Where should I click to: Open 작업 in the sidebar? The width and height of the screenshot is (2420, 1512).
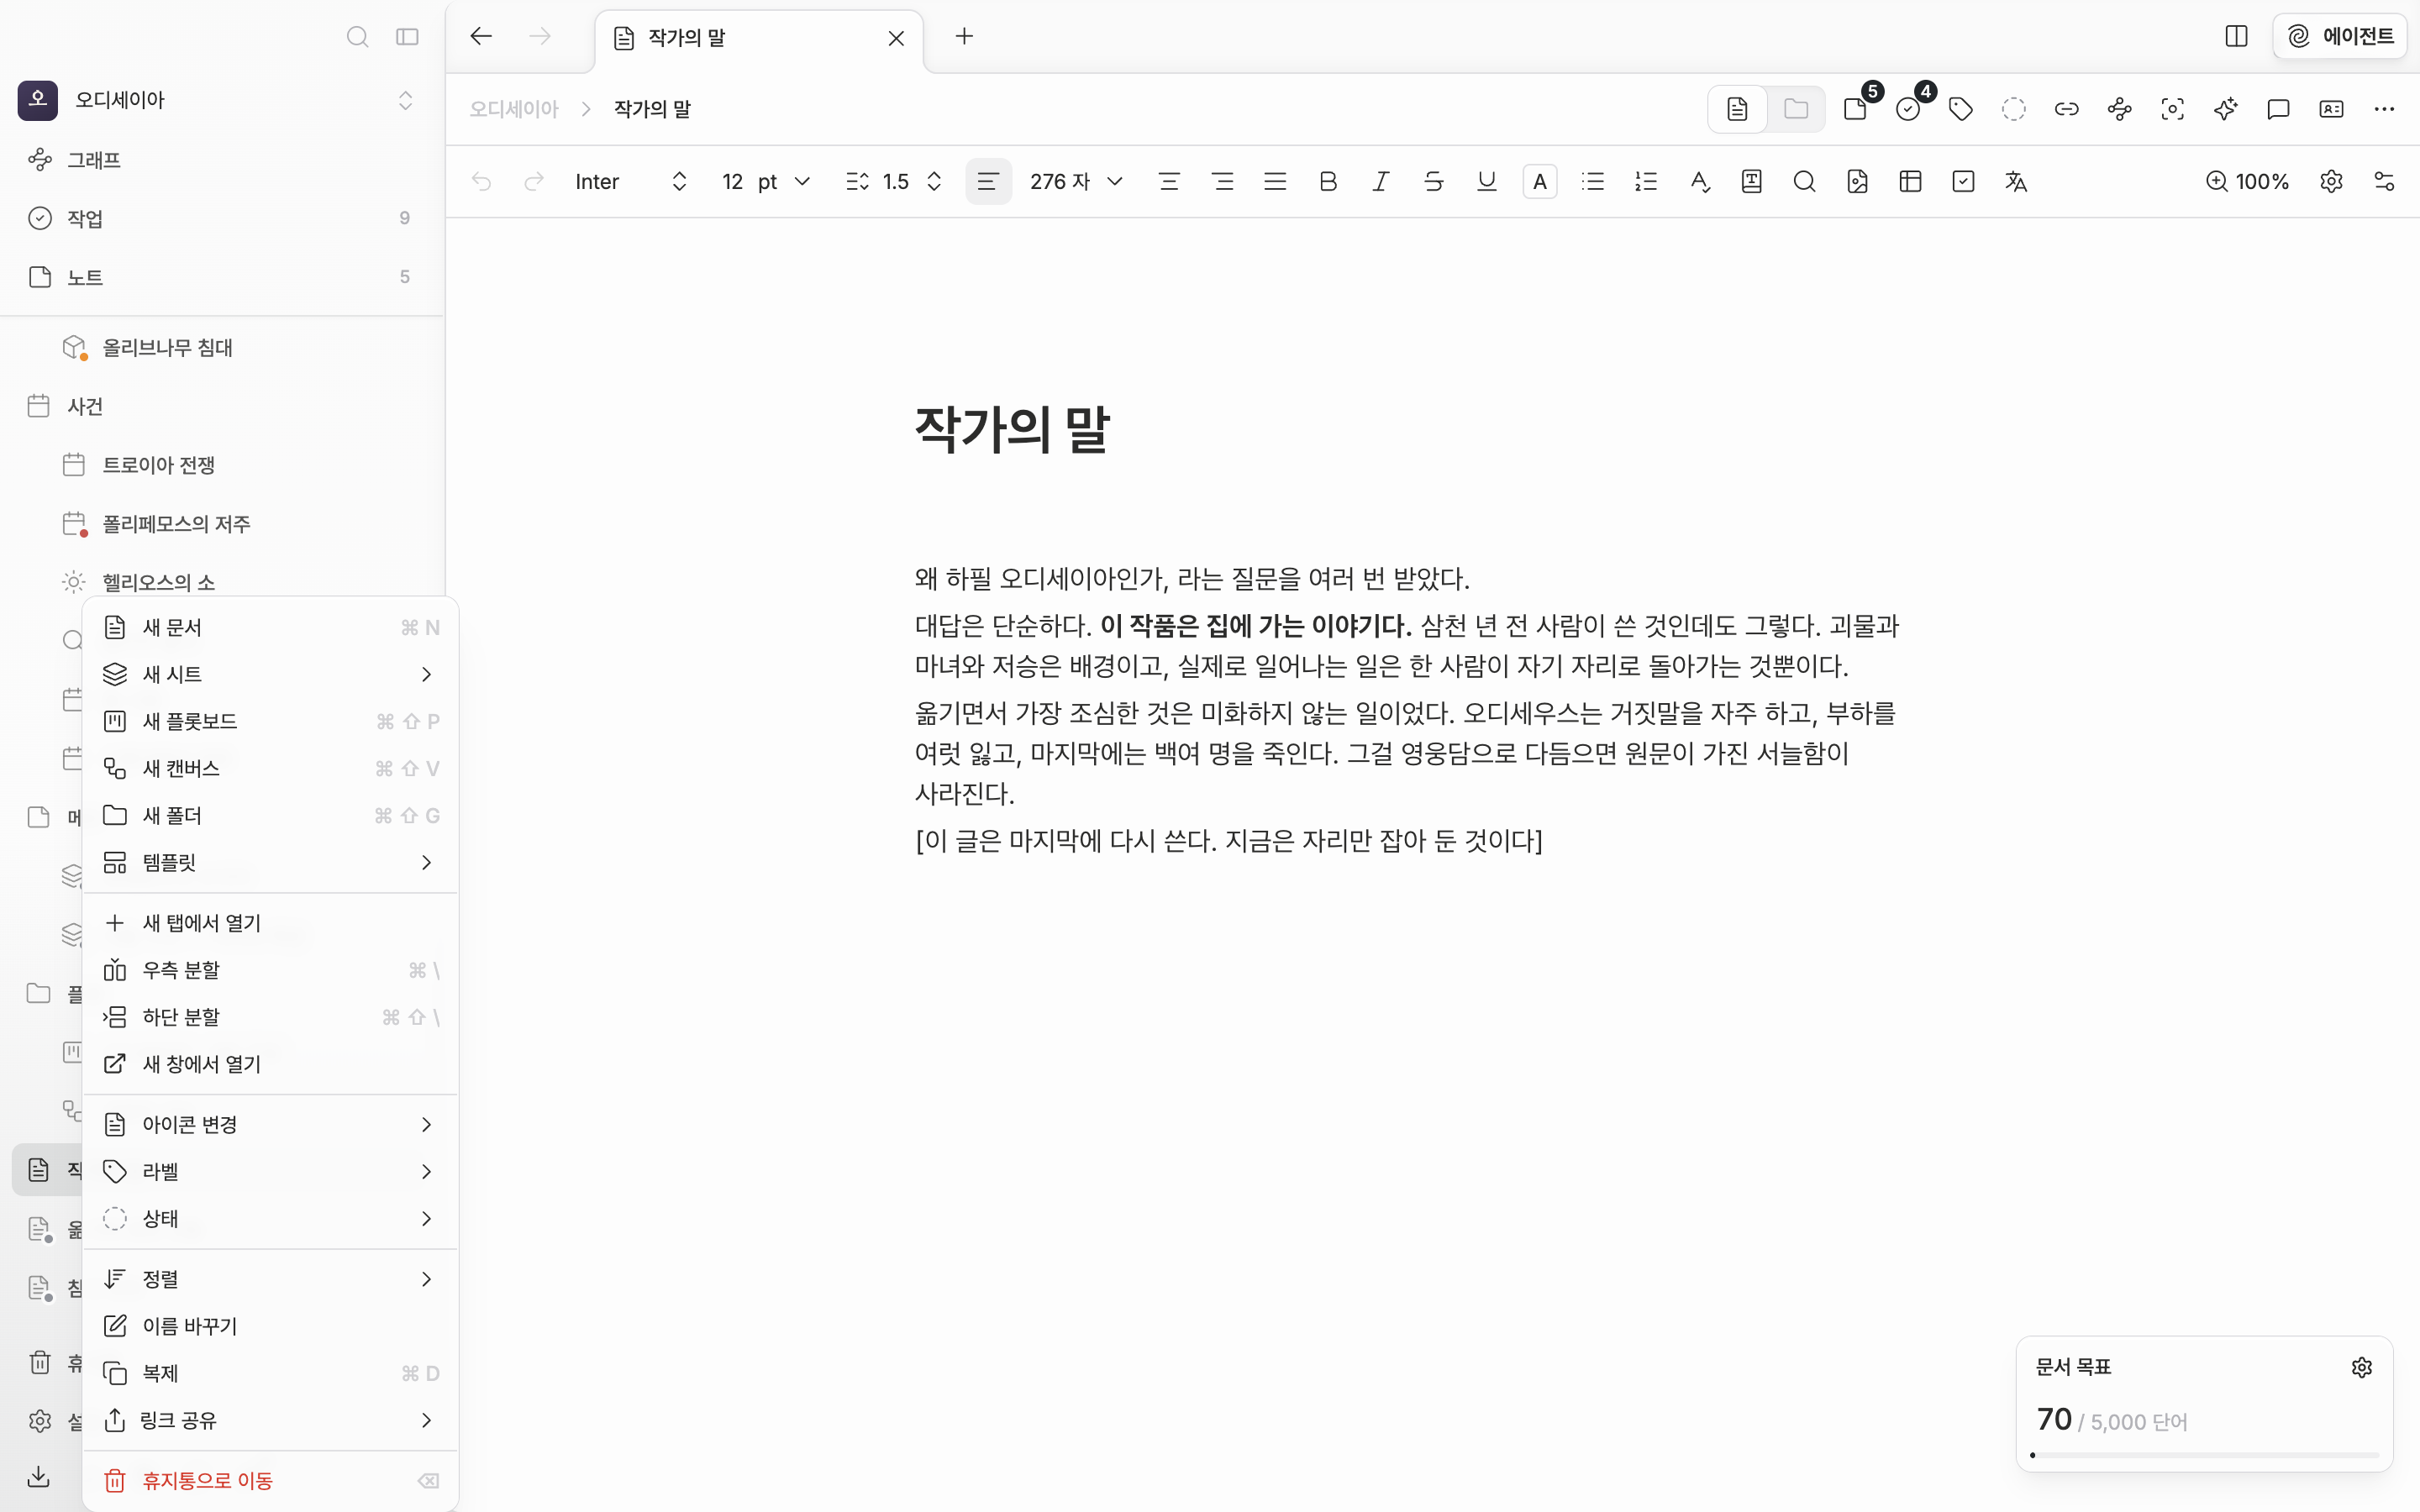222,218
